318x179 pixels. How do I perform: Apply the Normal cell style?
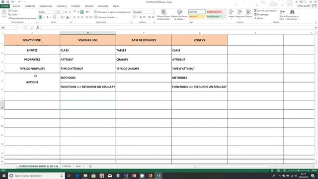(197, 12)
